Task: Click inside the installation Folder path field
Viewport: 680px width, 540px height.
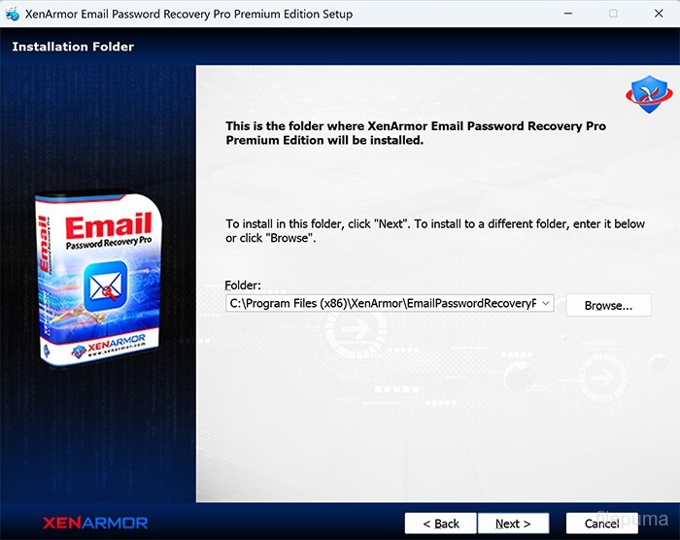Action: (x=390, y=303)
